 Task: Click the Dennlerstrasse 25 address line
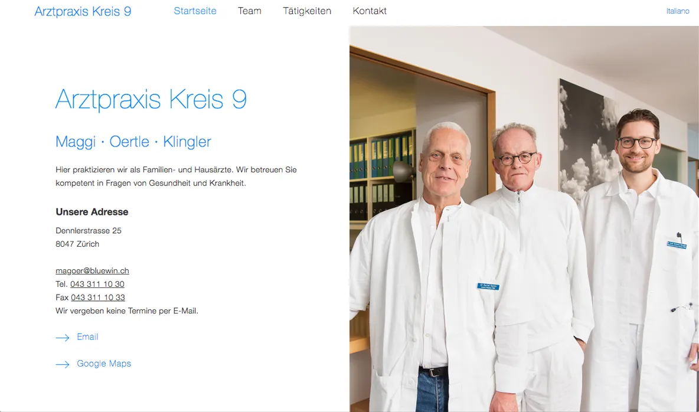[x=89, y=231]
